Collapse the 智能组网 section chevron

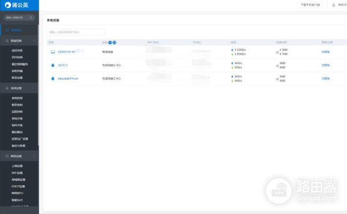34,40
